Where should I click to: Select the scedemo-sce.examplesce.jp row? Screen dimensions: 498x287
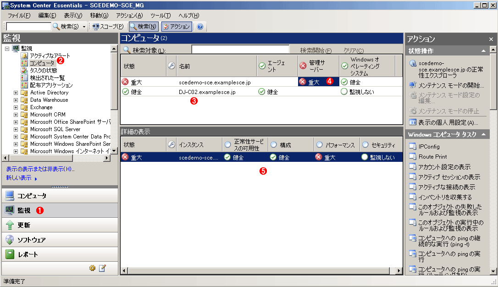click(x=261, y=82)
